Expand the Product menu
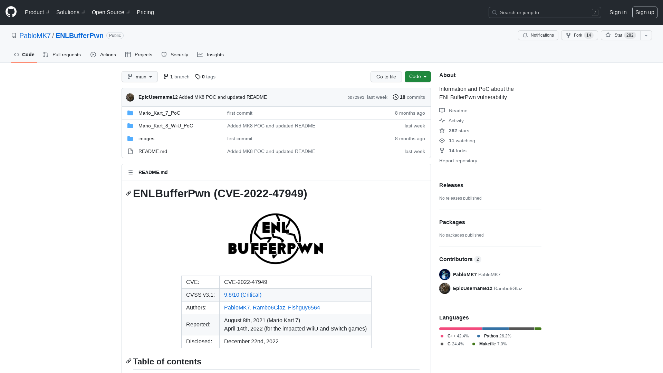663x373 pixels. click(37, 12)
